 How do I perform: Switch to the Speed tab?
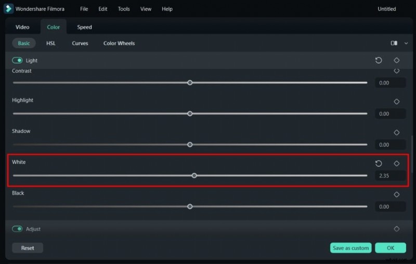click(84, 27)
